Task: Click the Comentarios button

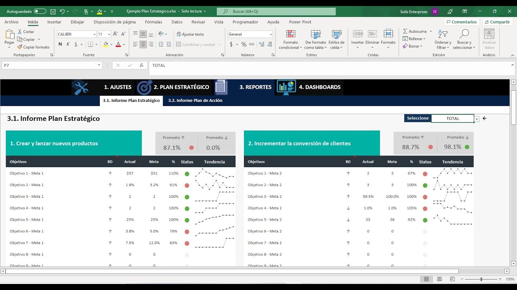Action: click(462, 22)
